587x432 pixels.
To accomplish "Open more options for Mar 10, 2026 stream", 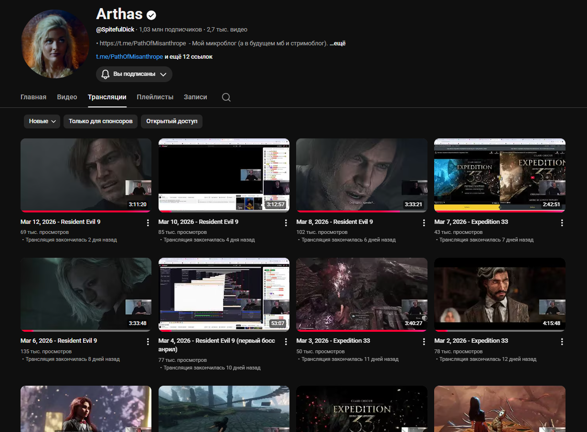I will click(x=286, y=223).
